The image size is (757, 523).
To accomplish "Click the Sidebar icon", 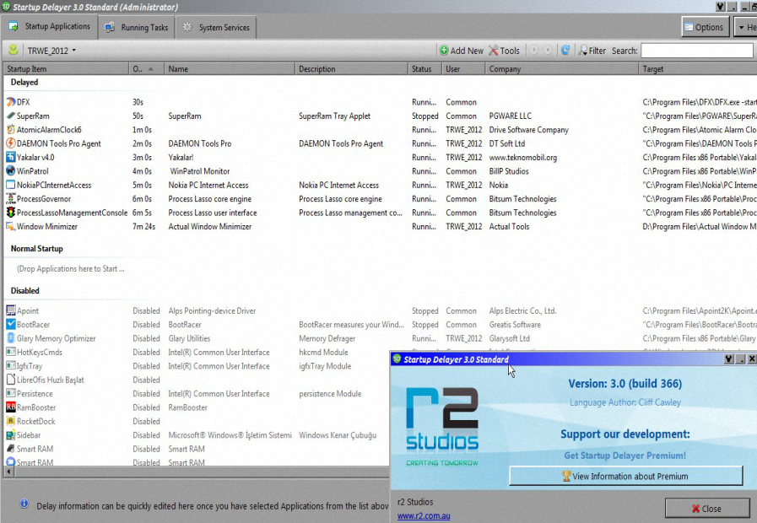I will coord(11,434).
